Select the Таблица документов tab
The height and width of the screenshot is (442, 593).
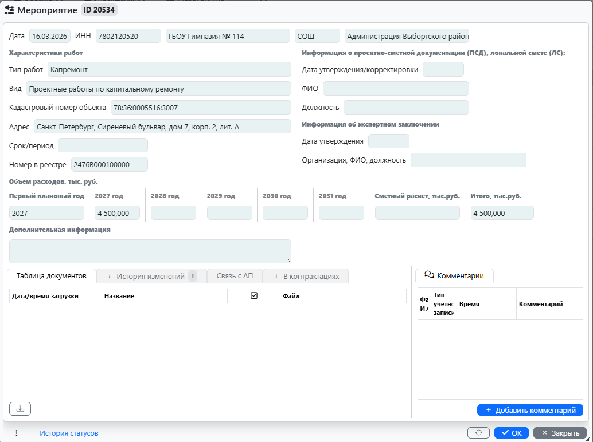(51, 275)
